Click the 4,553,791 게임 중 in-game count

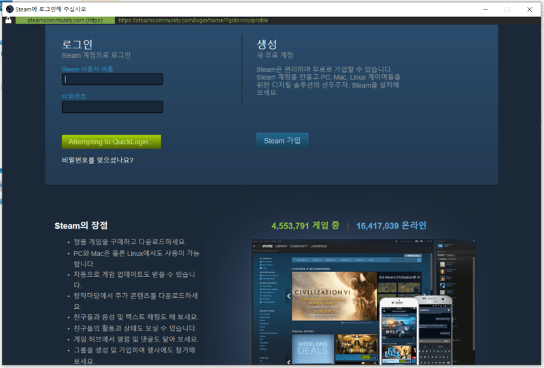coord(305,226)
